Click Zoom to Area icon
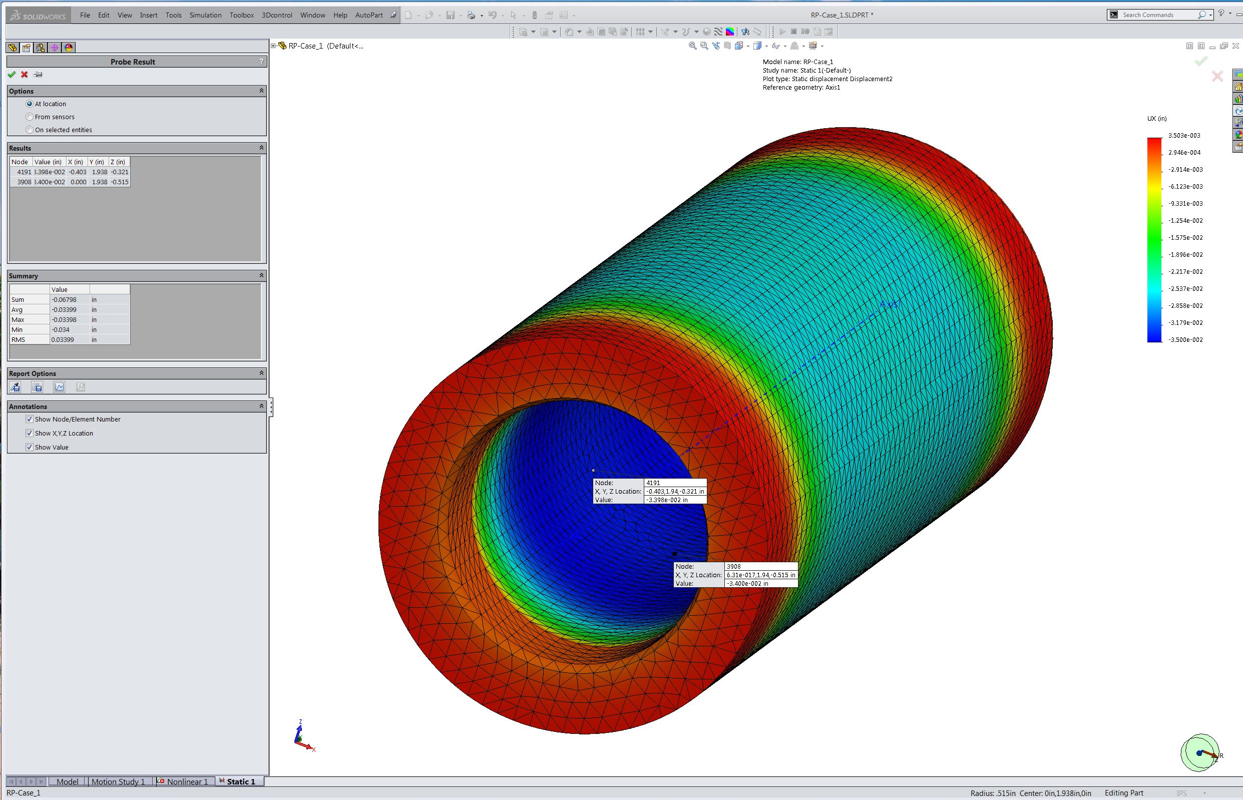This screenshot has width=1243, height=800. coord(704,46)
